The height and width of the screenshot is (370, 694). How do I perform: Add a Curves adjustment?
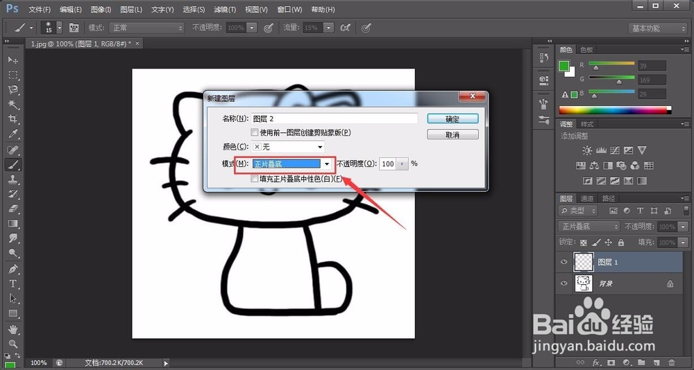(x=614, y=150)
